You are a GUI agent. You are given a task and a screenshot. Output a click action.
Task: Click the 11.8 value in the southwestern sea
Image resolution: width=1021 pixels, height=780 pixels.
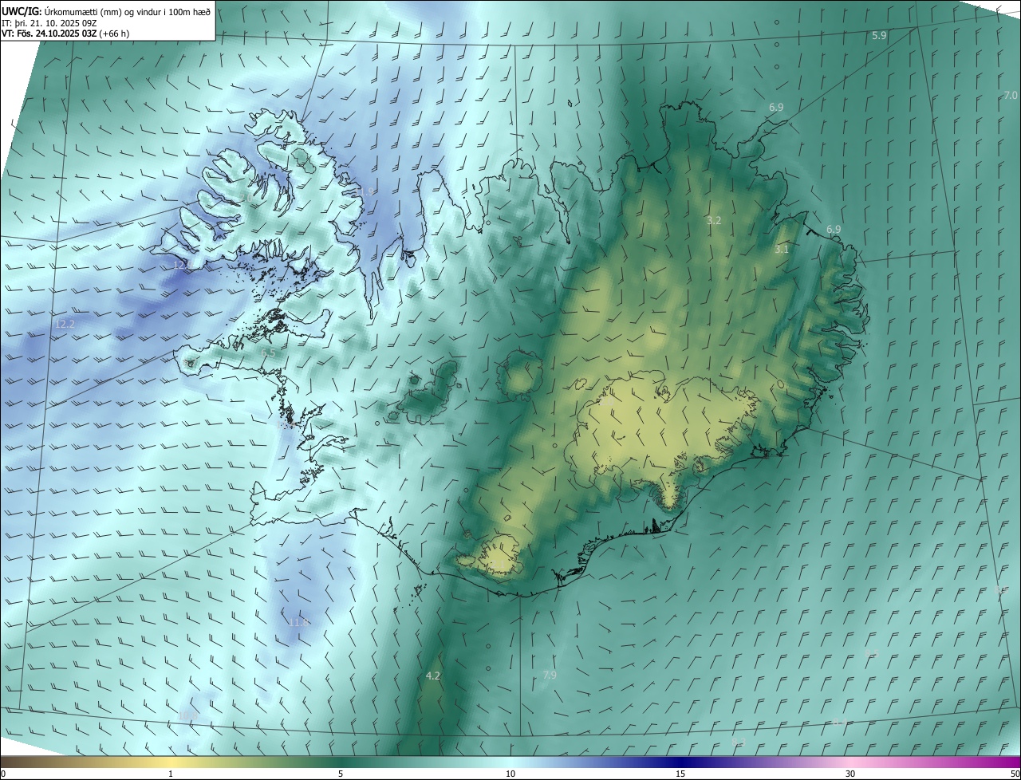pos(299,623)
